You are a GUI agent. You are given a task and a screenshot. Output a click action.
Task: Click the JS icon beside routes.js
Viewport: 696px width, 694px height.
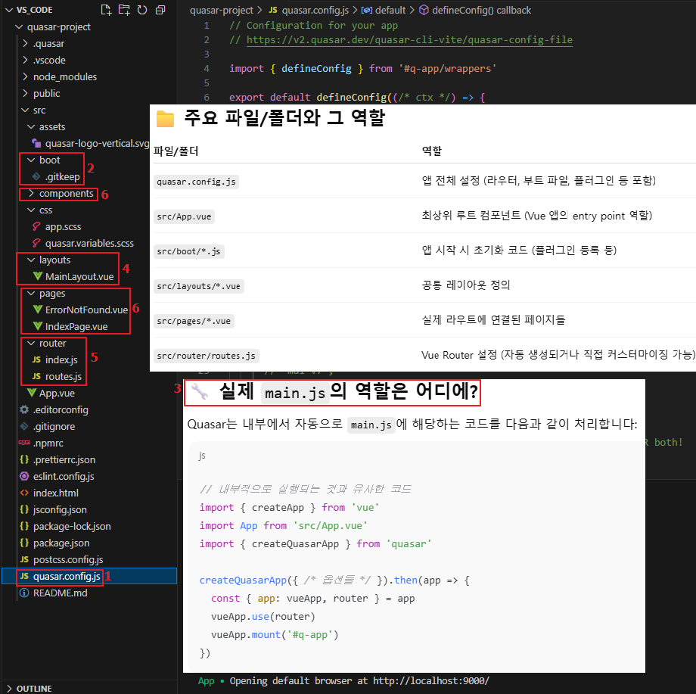pyautogui.click(x=36, y=377)
